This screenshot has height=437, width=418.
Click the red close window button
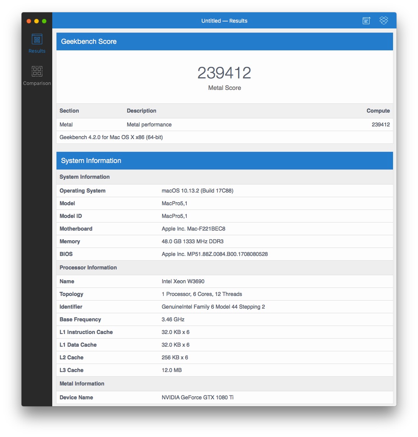pyautogui.click(x=29, y=21)
